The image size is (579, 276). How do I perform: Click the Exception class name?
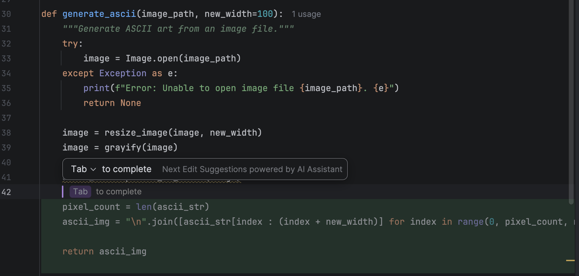click(x=123, y=73)
